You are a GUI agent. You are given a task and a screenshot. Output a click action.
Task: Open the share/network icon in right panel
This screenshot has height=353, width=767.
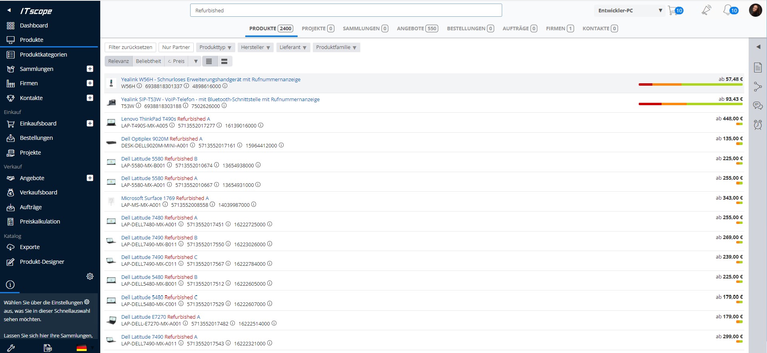click(758, 86)
